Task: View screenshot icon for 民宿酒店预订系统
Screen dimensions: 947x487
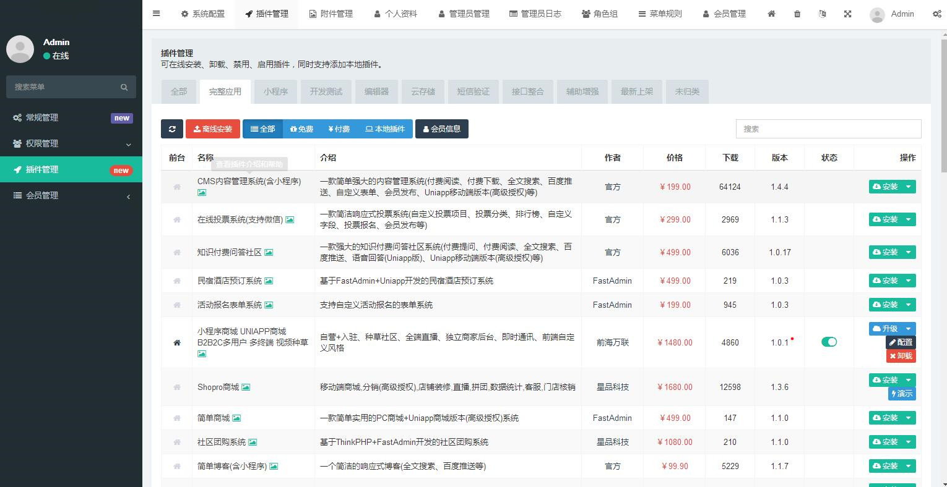Action: click(269, 281)
